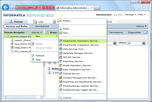Open the Diagnostics tab

[x=134, y=32]
